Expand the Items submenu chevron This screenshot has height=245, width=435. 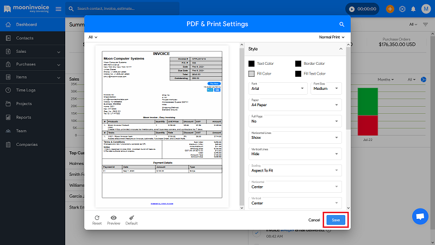pyautogui.click(x=59, y=77)
